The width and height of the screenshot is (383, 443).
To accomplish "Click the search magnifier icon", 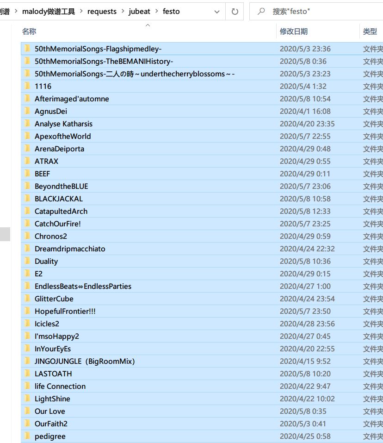I will click(261, 11).
